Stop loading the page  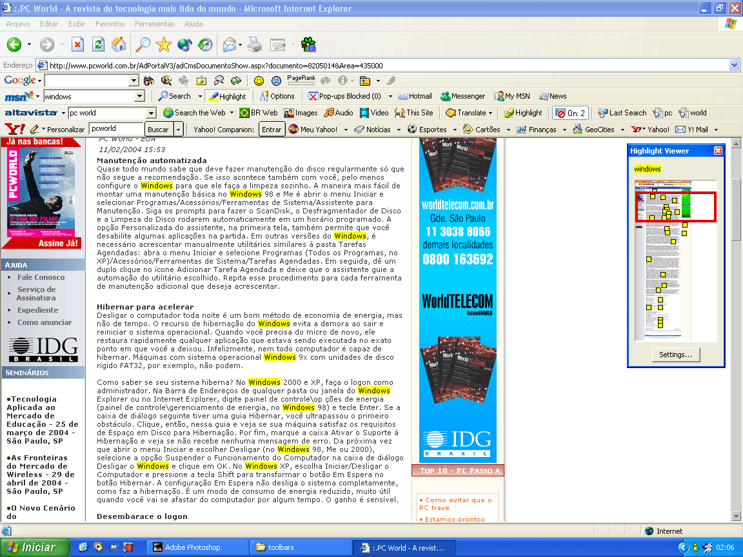77,44
